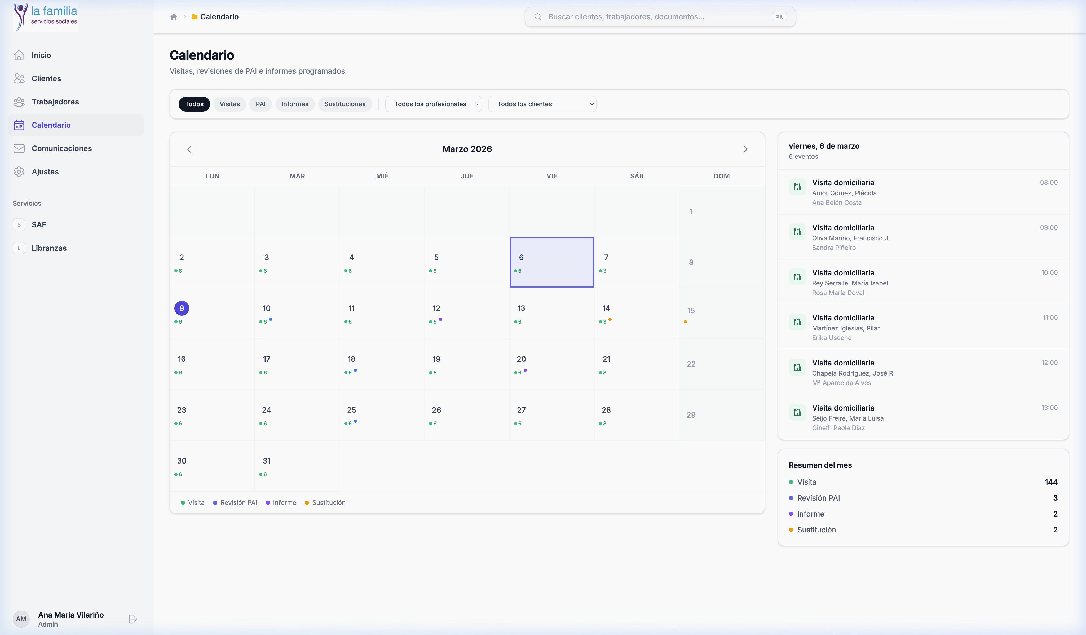The width and height of the screenshot is (1086, 635).
Task: Expand the Todos los clientes dropdown
Action: (542, 104)
